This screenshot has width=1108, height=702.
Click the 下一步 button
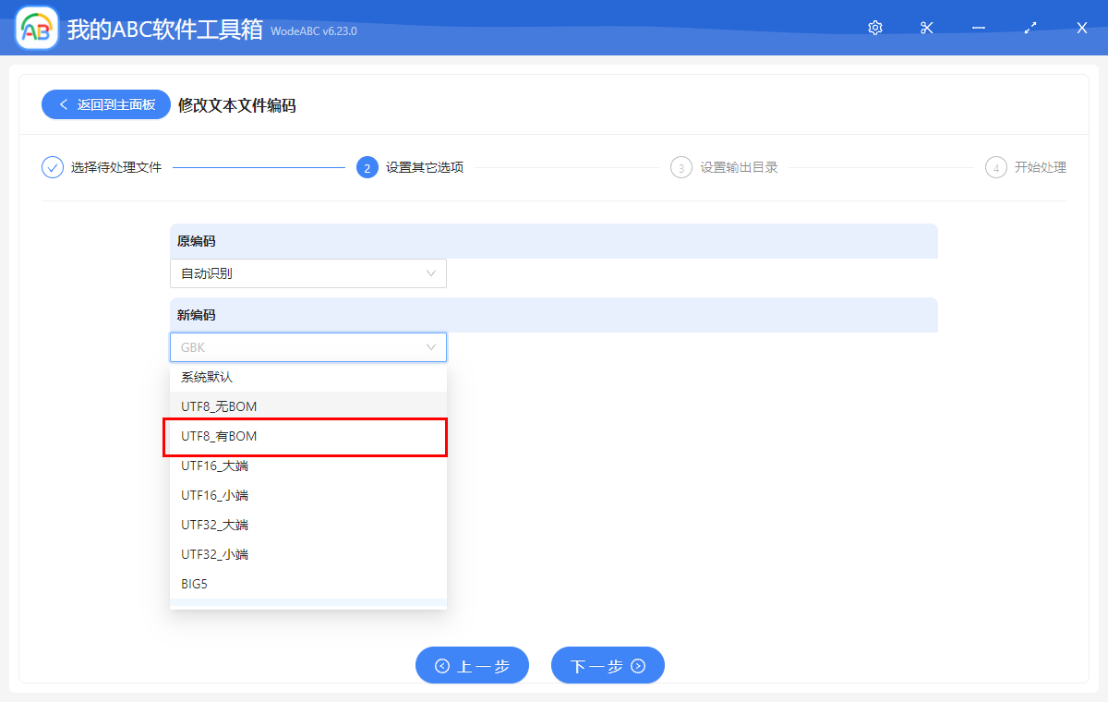(608, 665)
